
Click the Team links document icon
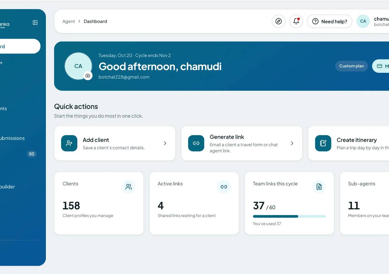coord(319,187)
